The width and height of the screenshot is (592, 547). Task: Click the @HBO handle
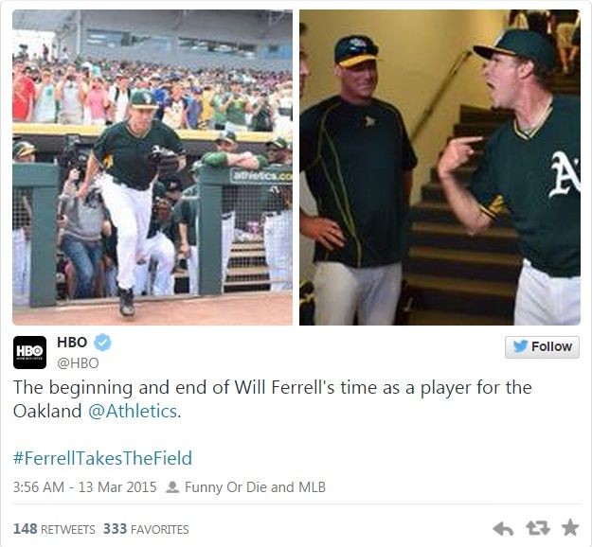coord(78,362)
